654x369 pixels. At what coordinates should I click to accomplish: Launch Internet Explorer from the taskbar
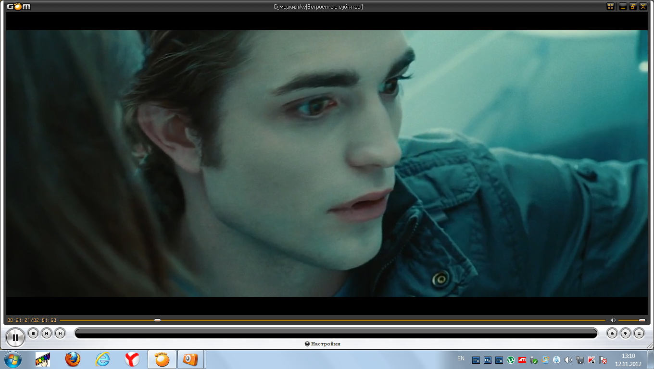pyautogui.click(x=102, y=359)
